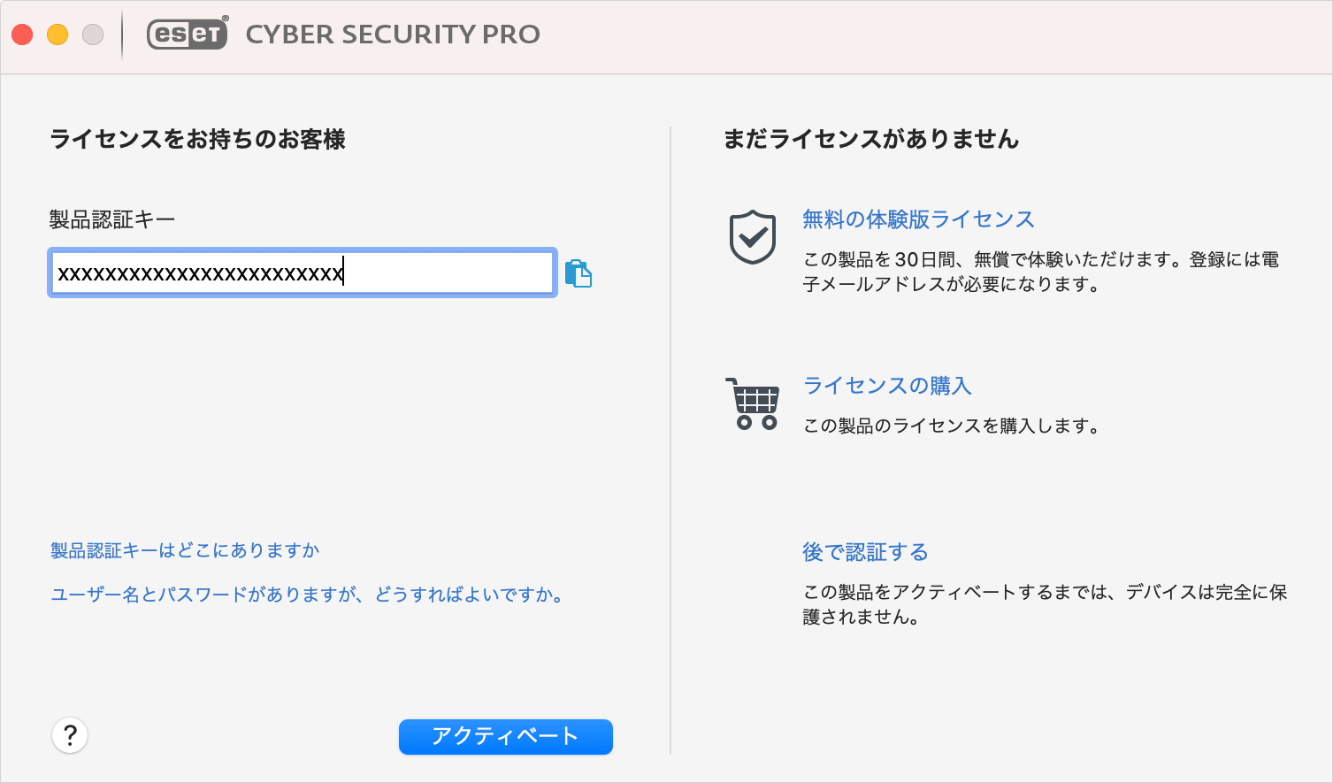
Task: Close the window with the red button
Action: tap(22, 35)
